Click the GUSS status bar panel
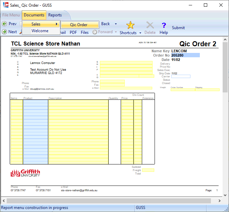The image size is (229, 212). point(170,208)
